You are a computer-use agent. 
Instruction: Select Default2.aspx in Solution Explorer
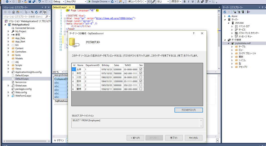(22, 75)
